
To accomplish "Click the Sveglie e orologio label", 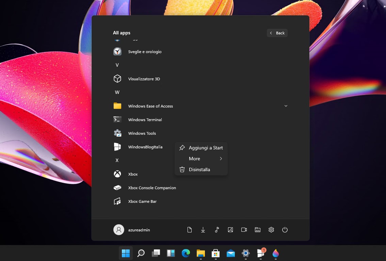I will pos(145,52).
